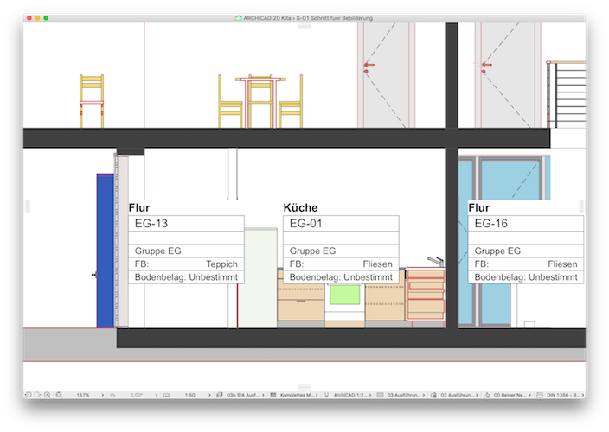This screenshot has height=432, width=609.
Task: Click the 'EG-16' zone number field
Action: point(526,224)
